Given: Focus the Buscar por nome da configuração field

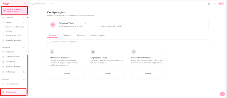Looking at the screenshot, I should pyautogui.click(x=128, y=42).
